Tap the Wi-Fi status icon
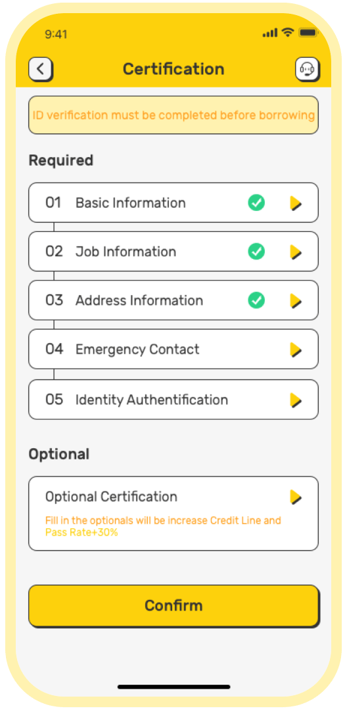Screen dimensions: 347x715 tap(287, 32)
